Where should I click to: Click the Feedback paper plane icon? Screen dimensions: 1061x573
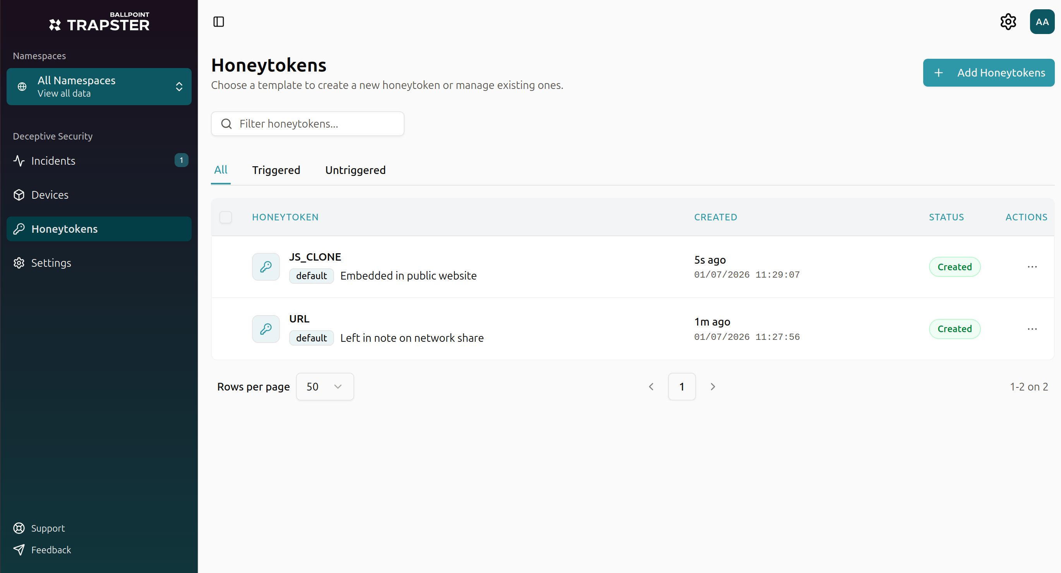(x=19, y=550)
